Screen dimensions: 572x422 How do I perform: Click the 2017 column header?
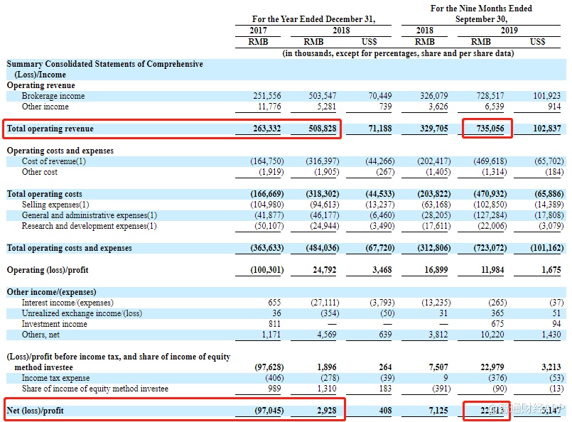tap(258, 31)
